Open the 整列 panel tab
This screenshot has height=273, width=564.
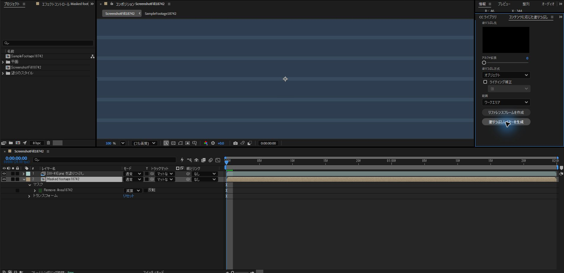click(526, 4)
